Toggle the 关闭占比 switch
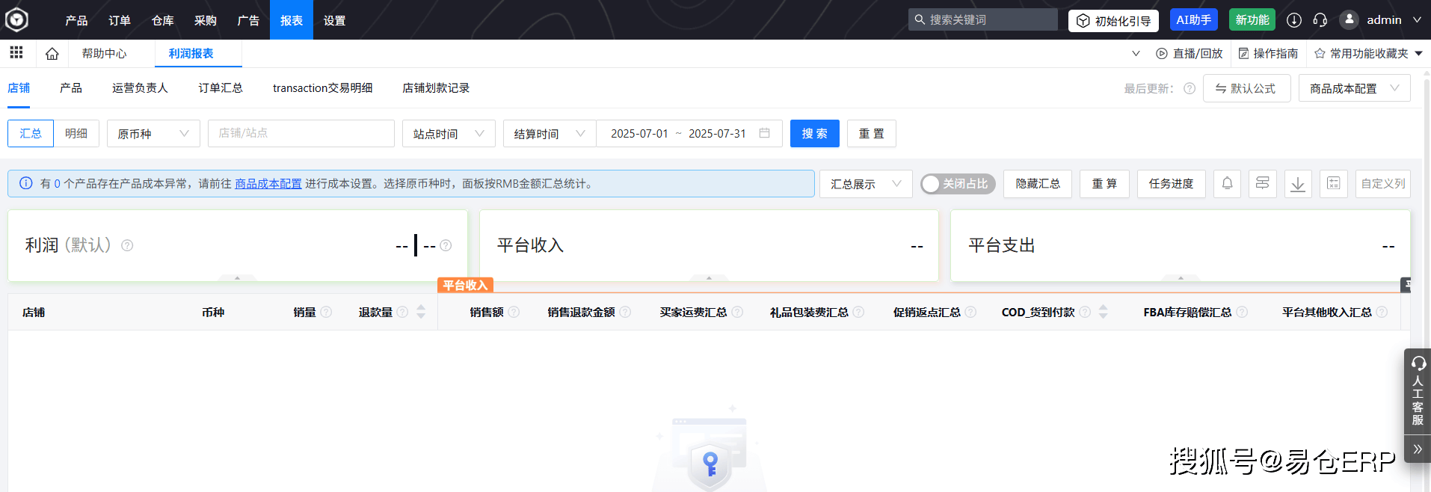The width and height of the screenshot is (1431, 492). (x=957, y=184)
